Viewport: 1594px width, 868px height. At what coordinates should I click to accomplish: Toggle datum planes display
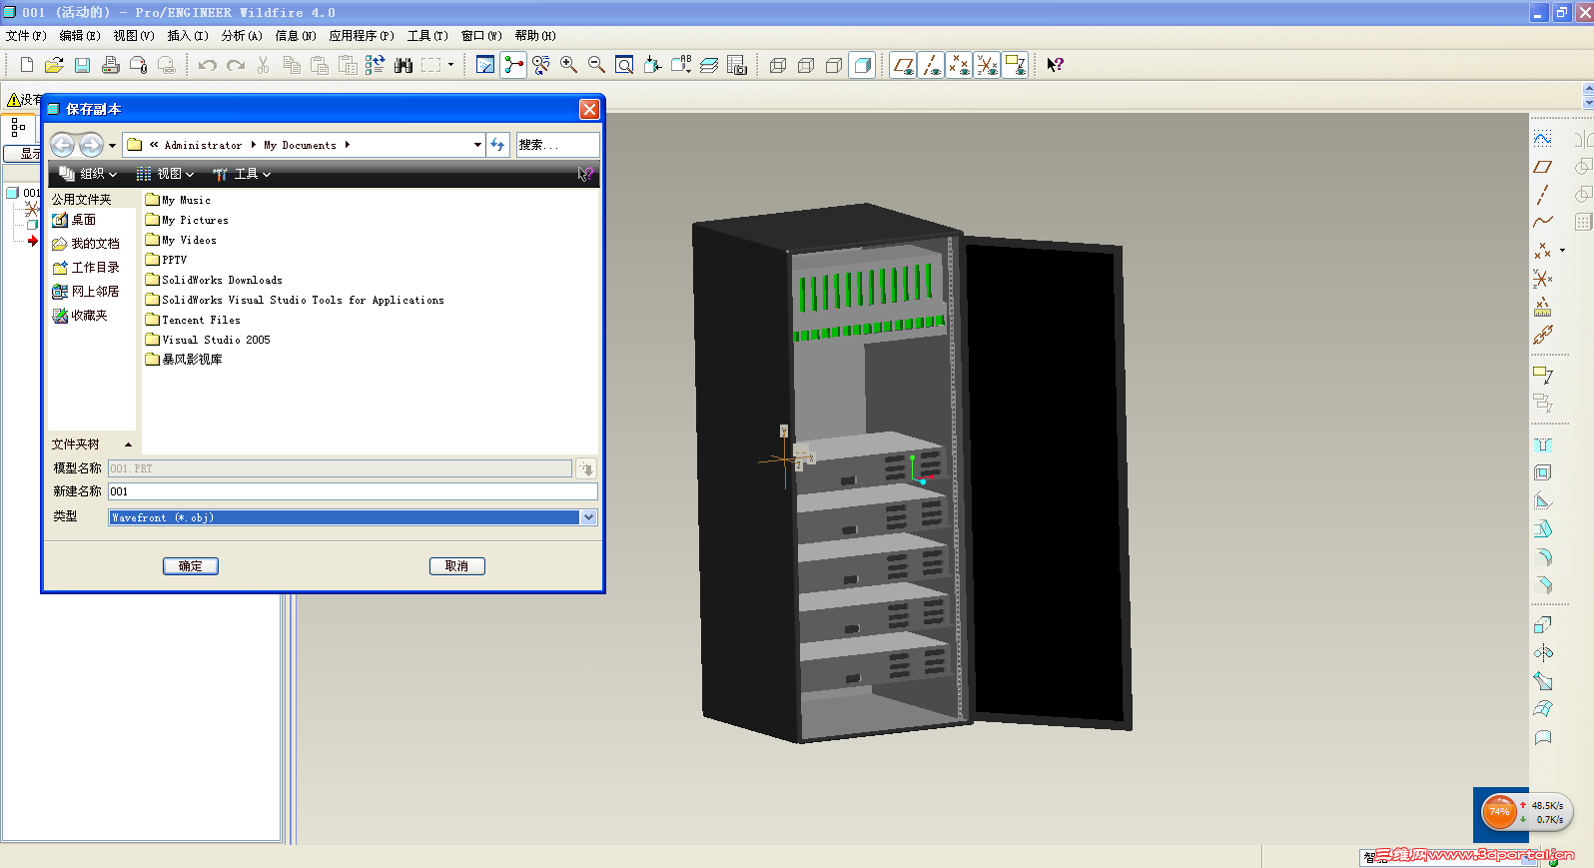[903, 65]
